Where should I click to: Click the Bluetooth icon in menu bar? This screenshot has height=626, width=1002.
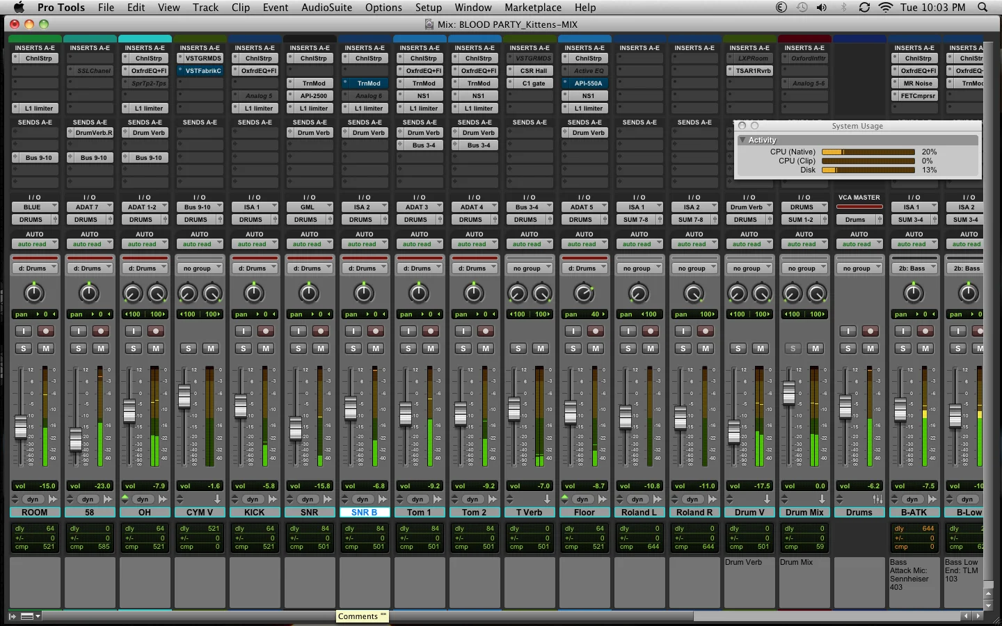coord(843,8)
